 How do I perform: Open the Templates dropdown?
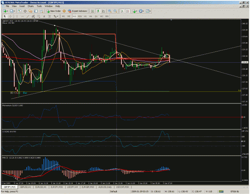pos(148,11)
